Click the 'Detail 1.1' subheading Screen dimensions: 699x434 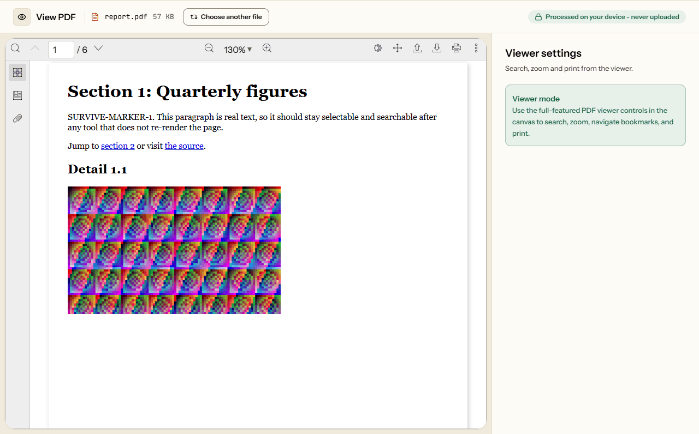pos(97,170)
